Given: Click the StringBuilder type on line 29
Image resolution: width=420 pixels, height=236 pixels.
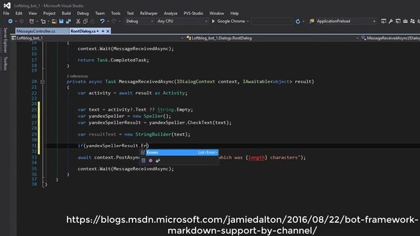Looking at the screenshot, I should click(153, 134).
